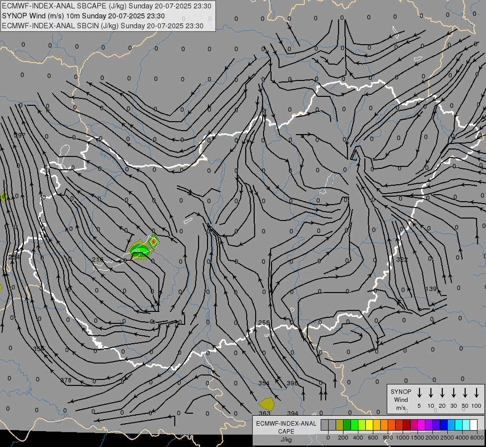Image resolution: width=486 pixels, height=447 pixels.
Task: Click the wind arrow above the 100 label
Action: click(x=477, y=393)
